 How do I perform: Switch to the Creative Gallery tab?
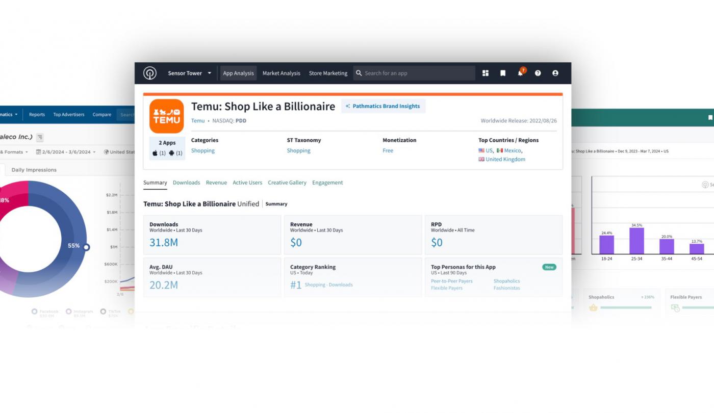287,183
